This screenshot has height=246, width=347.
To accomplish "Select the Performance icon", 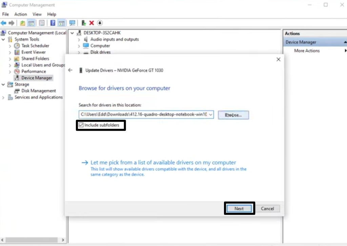I will coord(17,71).
